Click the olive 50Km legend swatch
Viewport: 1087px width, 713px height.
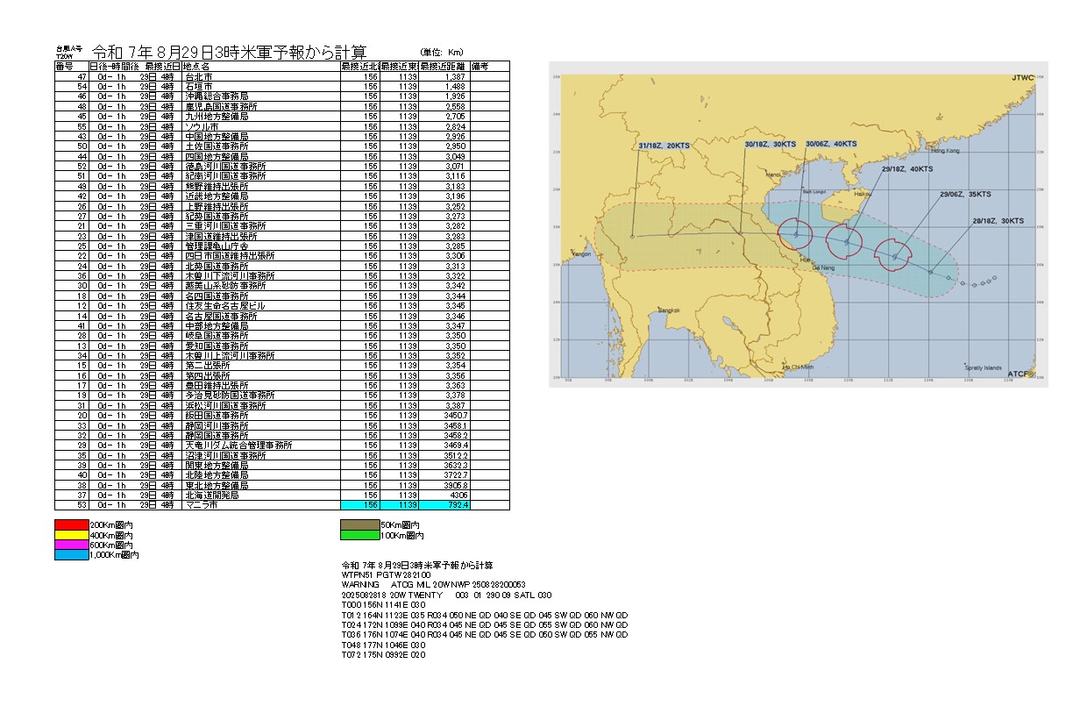click(358, 524)
